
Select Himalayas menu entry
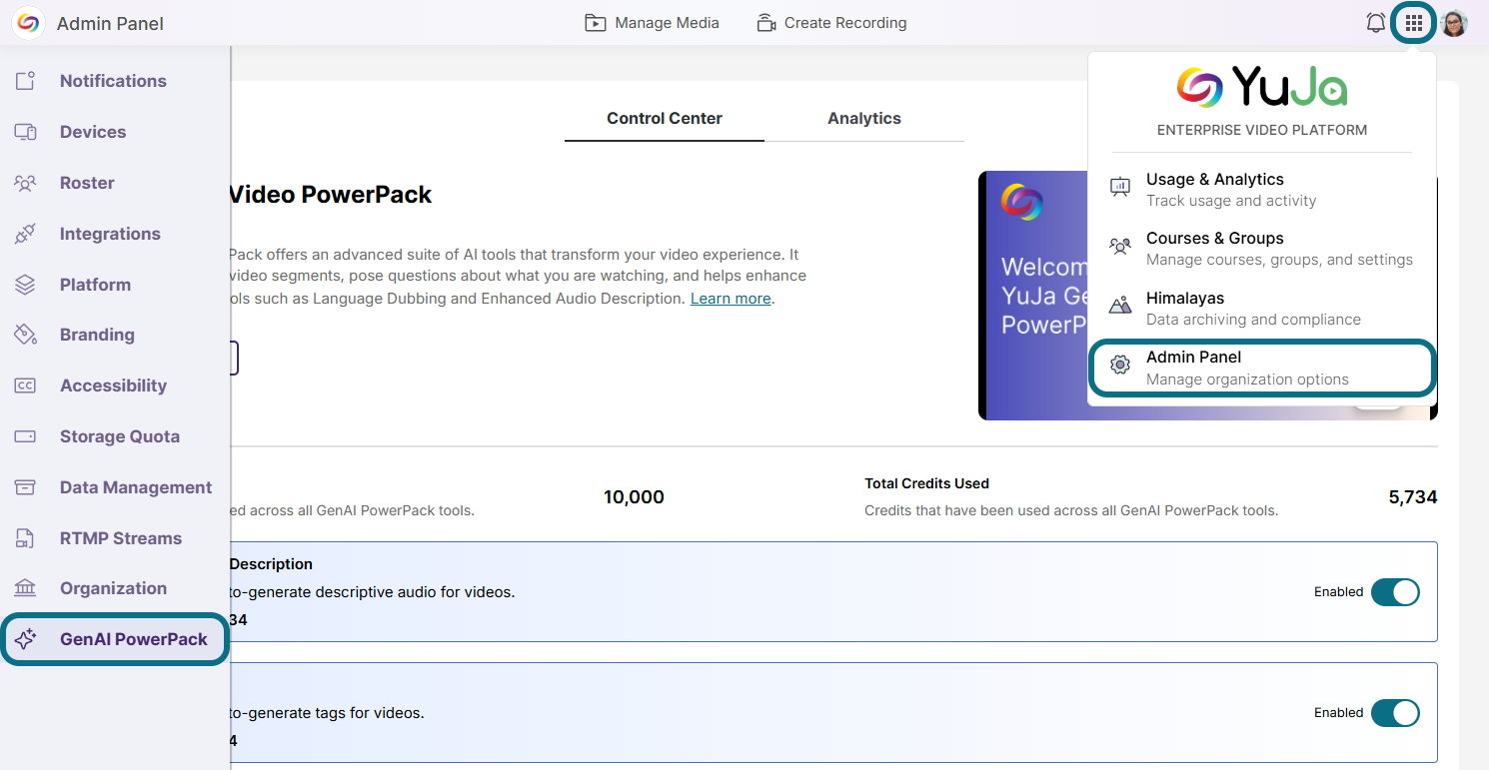click(1262, 308)
